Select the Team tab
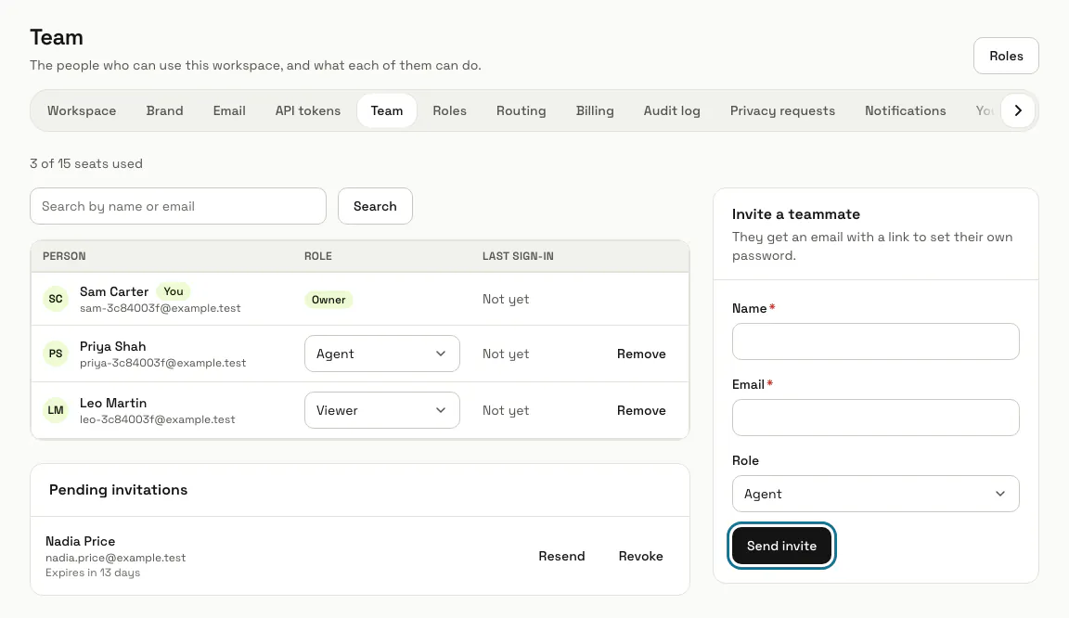The image size is (1069, 618). pos(387,110)
